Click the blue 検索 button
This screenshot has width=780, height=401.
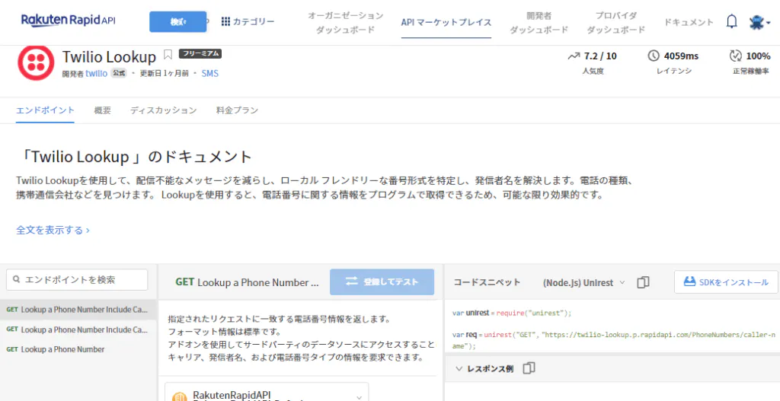pyautogui.click(x=177, y=22)
